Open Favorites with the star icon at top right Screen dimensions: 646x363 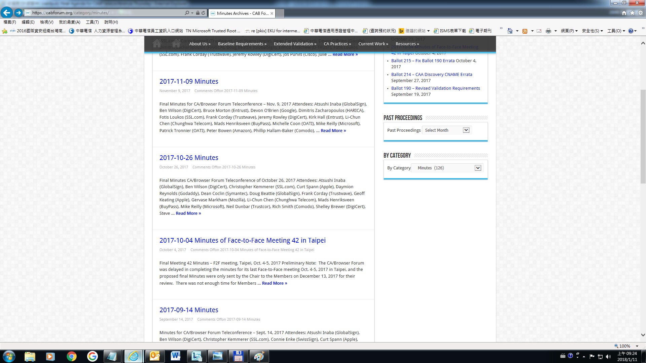[632, 13]
